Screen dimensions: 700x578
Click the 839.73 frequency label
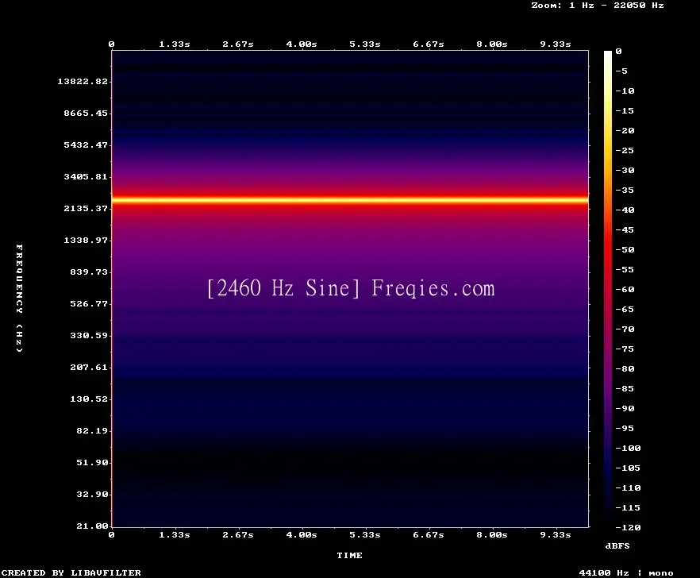point(89,272)
